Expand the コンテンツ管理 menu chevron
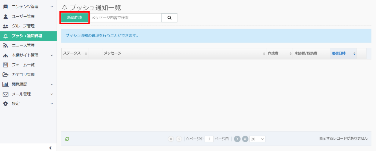 [51, 7]
